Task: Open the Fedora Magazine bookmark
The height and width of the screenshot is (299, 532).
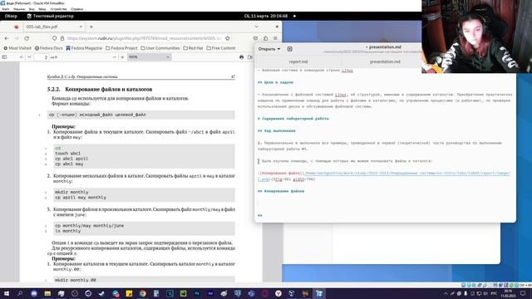Action: click(x=84, y=48)
